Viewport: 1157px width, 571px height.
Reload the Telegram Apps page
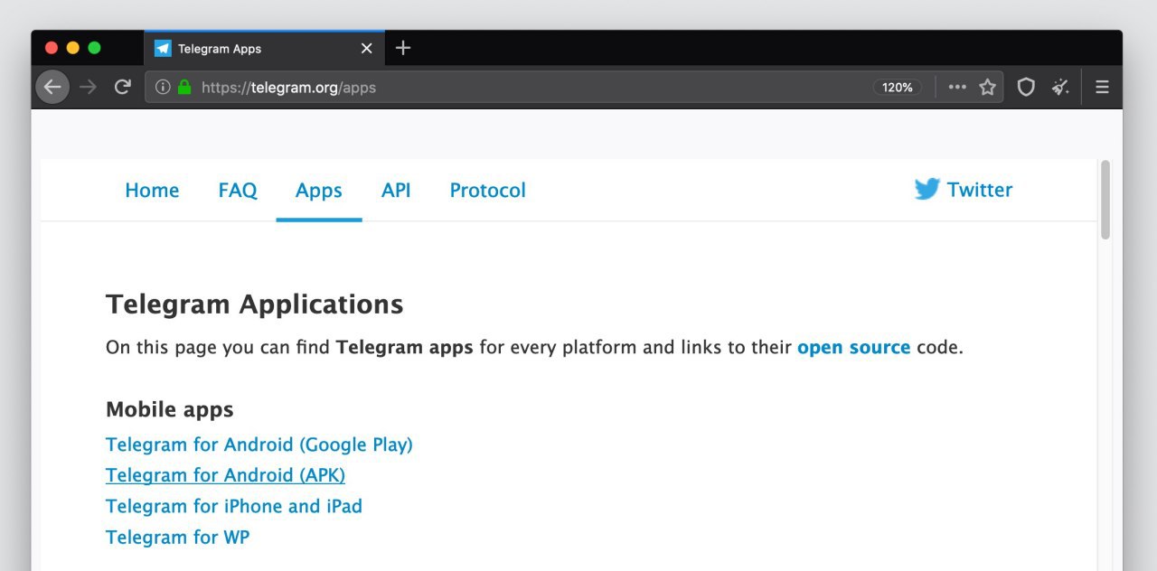(x=122, y=87)
